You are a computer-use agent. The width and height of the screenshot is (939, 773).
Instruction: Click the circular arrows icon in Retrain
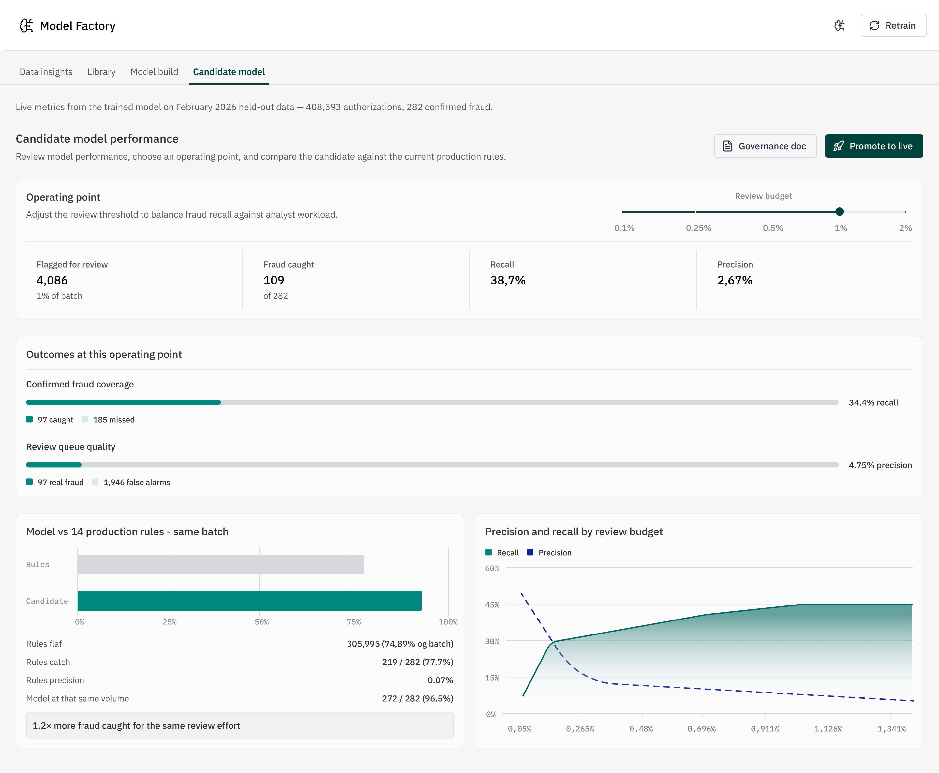[x=874, y=26]
